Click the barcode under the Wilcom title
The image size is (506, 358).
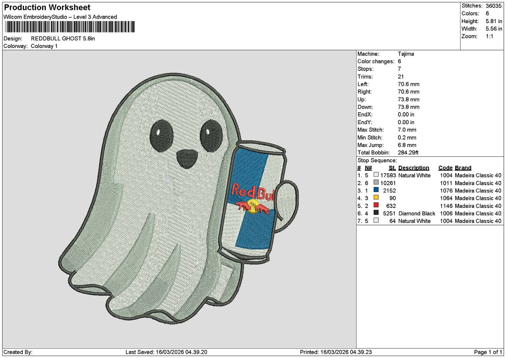[x=70, y=27]
